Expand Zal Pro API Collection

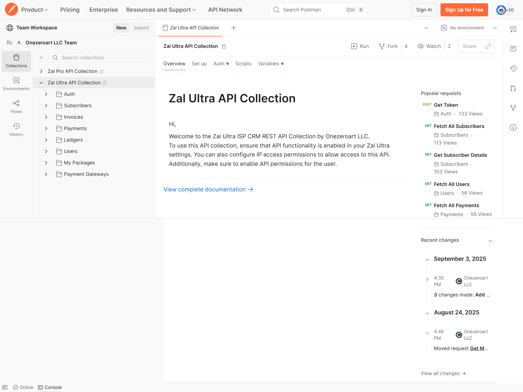(x=41, y=71)
